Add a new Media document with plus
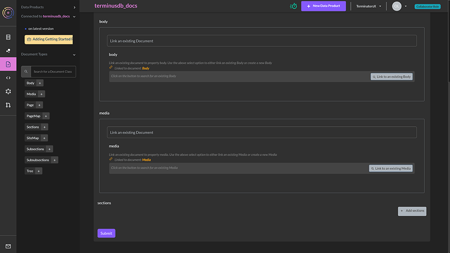Screen dimensions: 450x253 tap(41, 94)
